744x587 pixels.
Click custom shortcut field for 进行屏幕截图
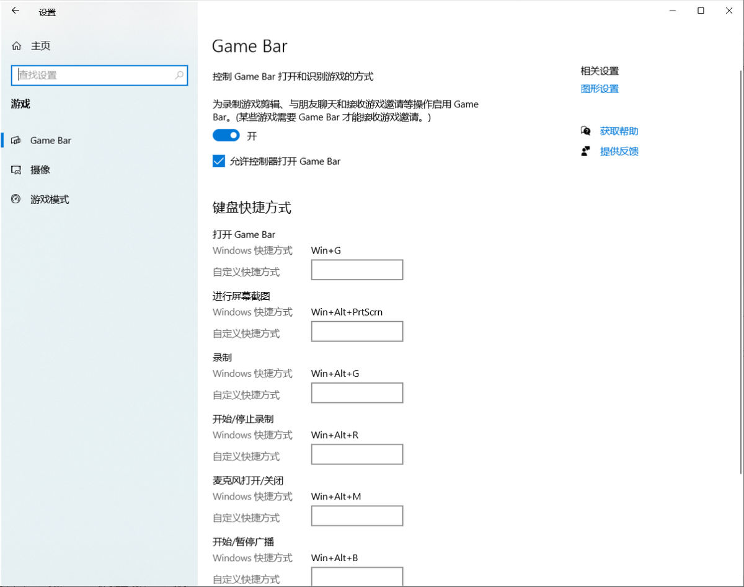357,332
